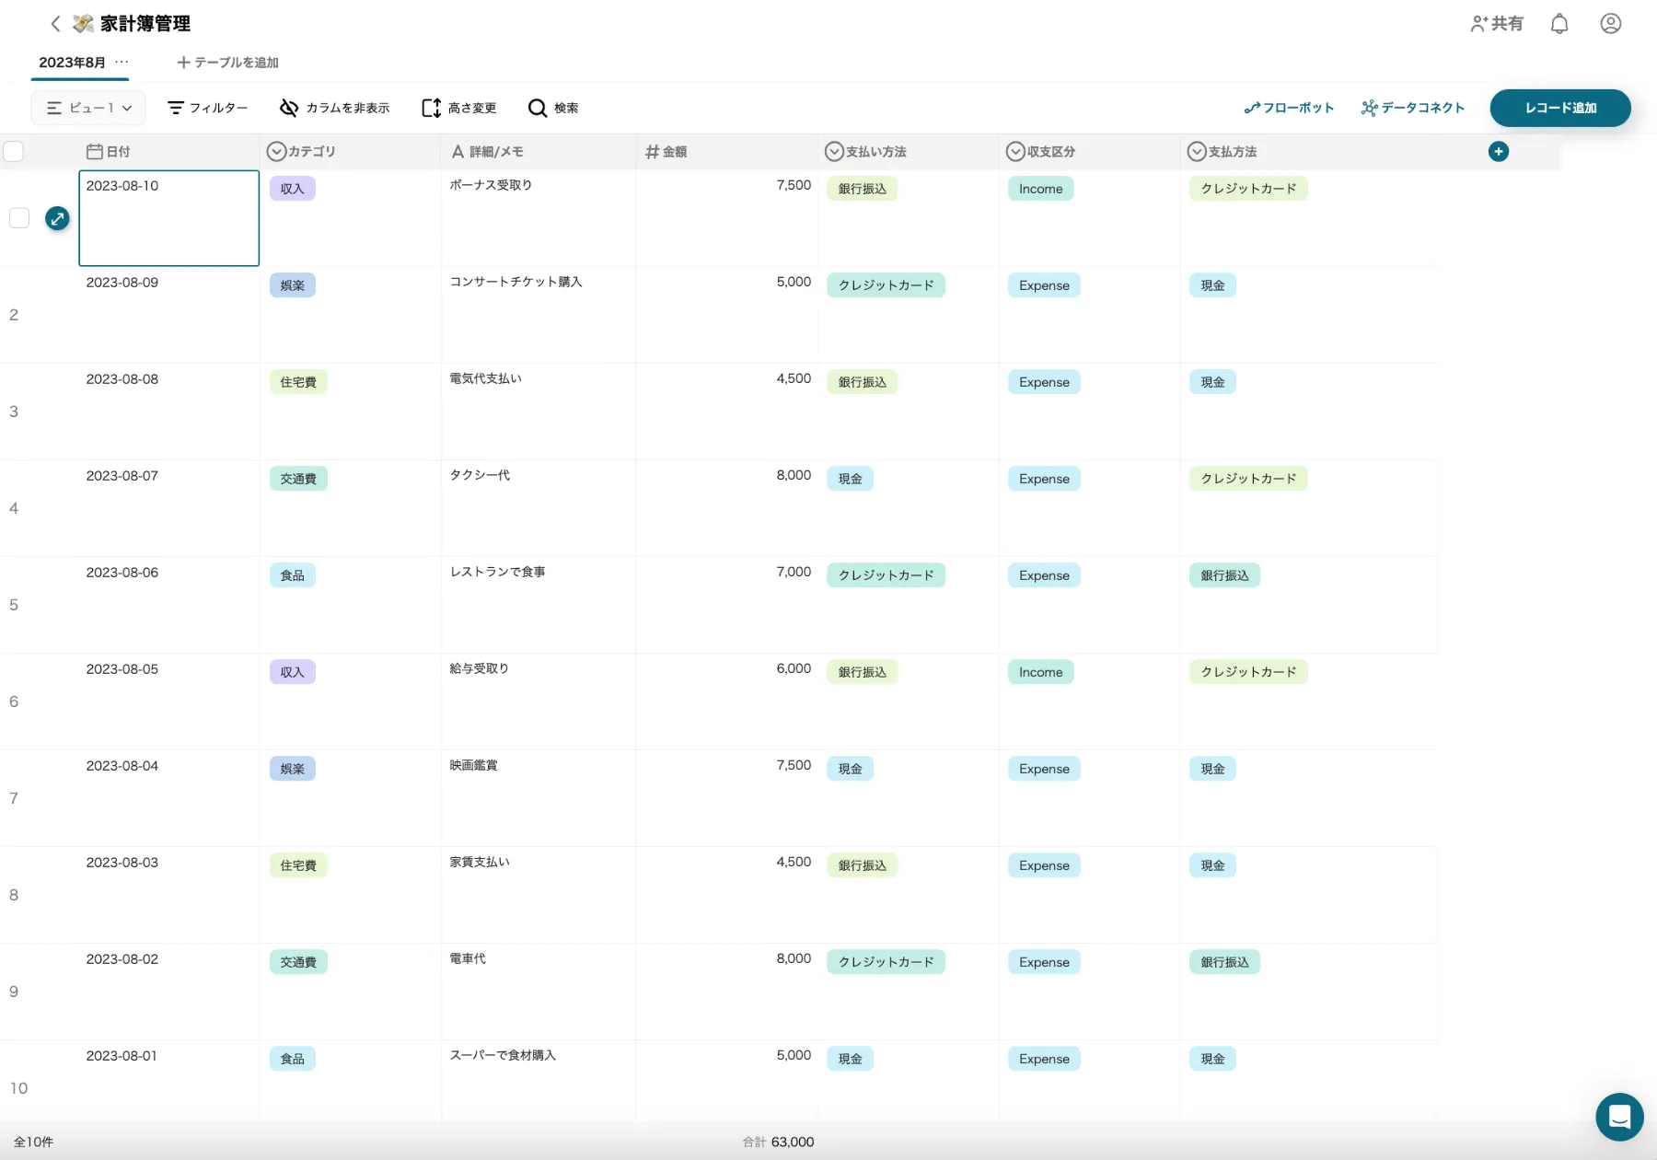Open フローボット flow bot
The image size is (1657, 1160).
coord(1289,108)
